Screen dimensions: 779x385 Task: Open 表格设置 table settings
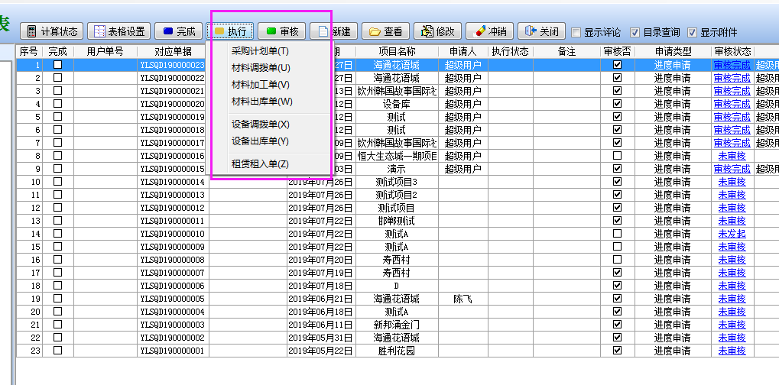tap(118, 31)
